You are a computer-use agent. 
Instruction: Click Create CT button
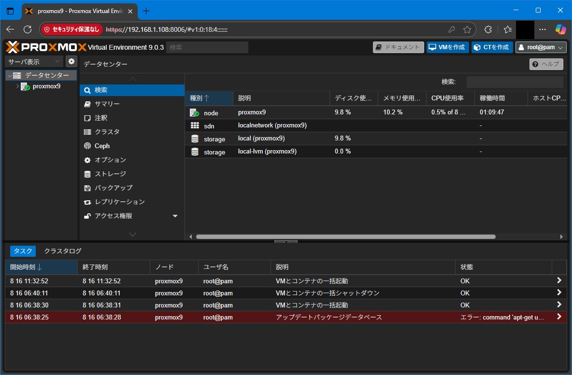click(x=492, y=47)
